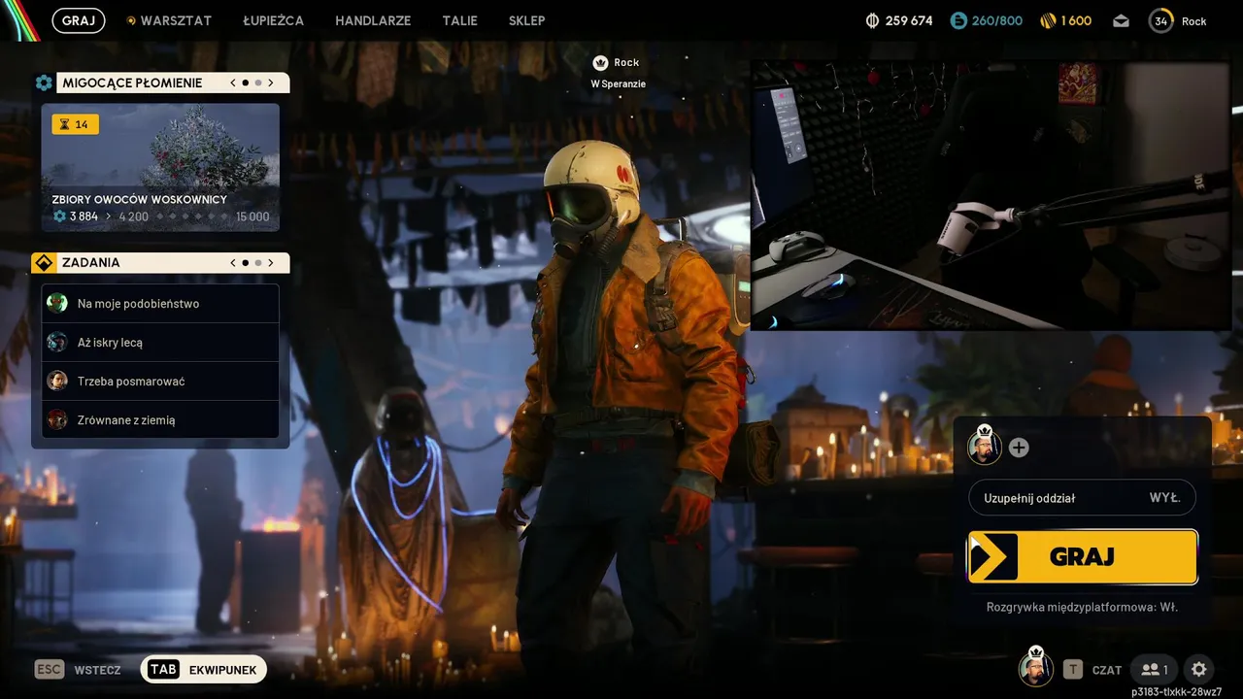Viewport: 1243px width, 699px height.
Task: Click the Zadania quest marker icon
Action: click(x=44, y=262)
